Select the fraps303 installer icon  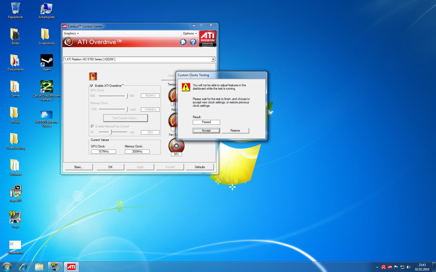15,194
